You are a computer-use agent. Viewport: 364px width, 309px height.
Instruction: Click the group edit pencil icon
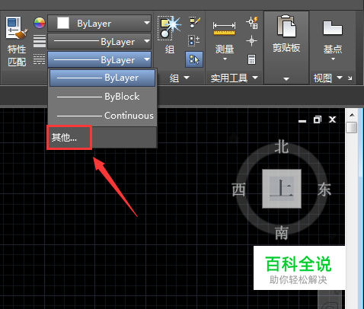pos(195,23)
